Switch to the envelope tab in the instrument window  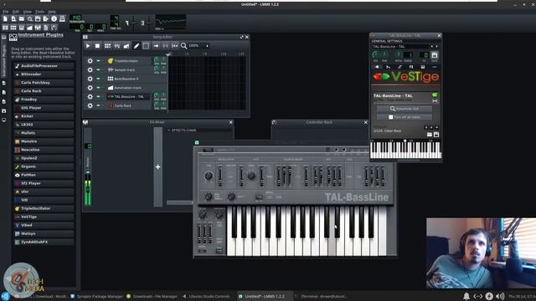(x=388, y=67)
